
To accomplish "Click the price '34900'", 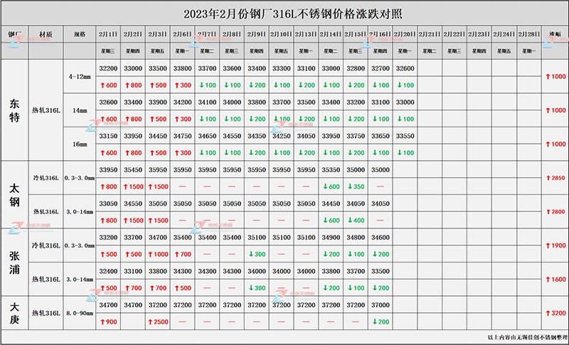I will (x=331, y=238).
